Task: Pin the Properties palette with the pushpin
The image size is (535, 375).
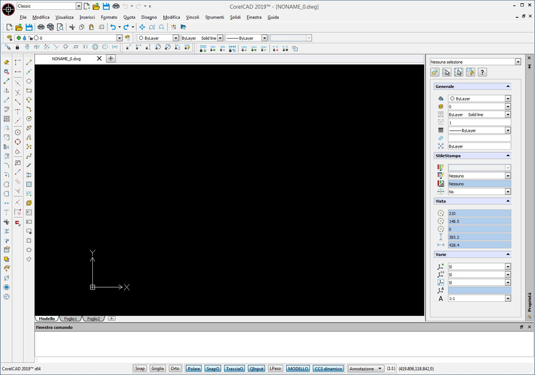Action: [529, 67]
